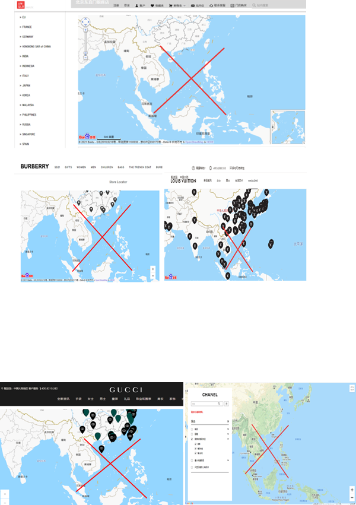Open the shopping cart icon in UNIQLO header
This screenshot has width=356, height=505.
[x=171, y=5]
